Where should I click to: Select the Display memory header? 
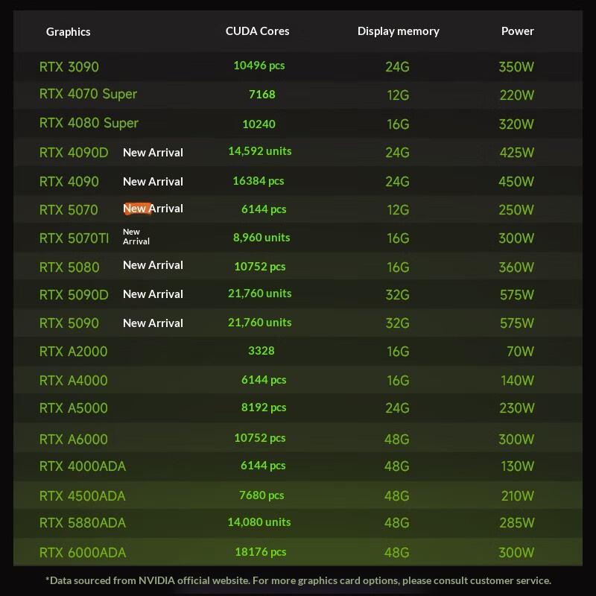tap(399, 31)
